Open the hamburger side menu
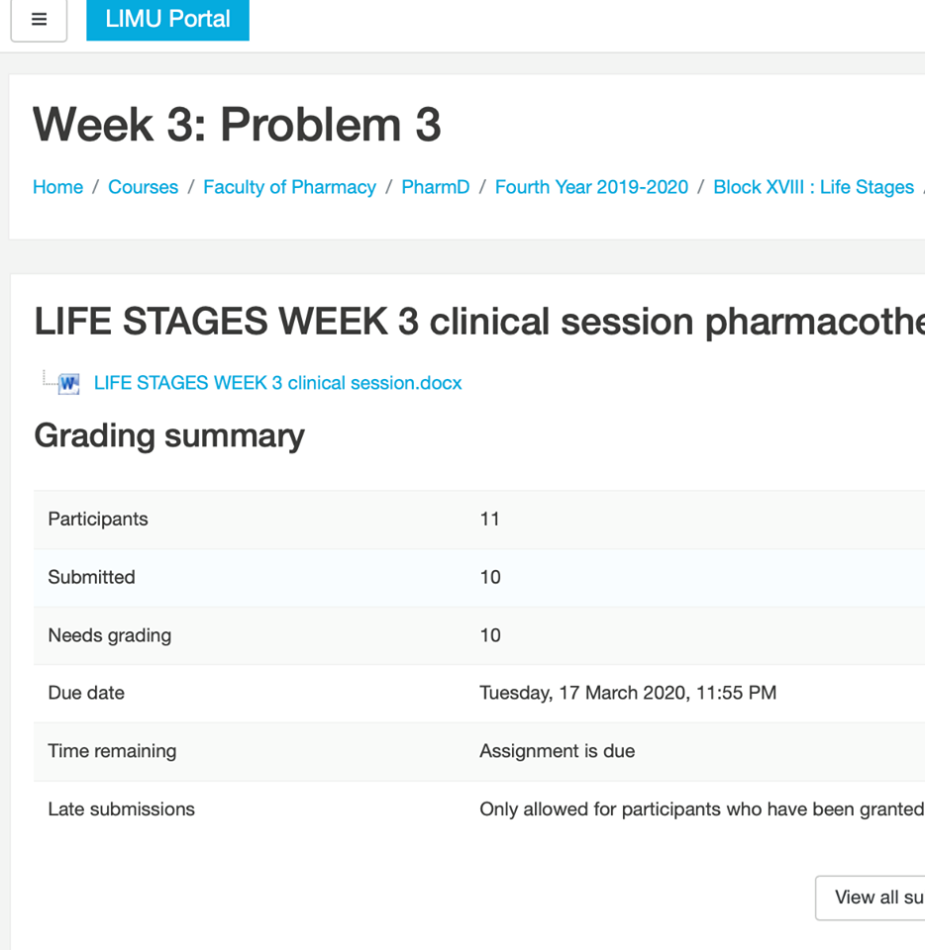 click(x=39, y=20)
